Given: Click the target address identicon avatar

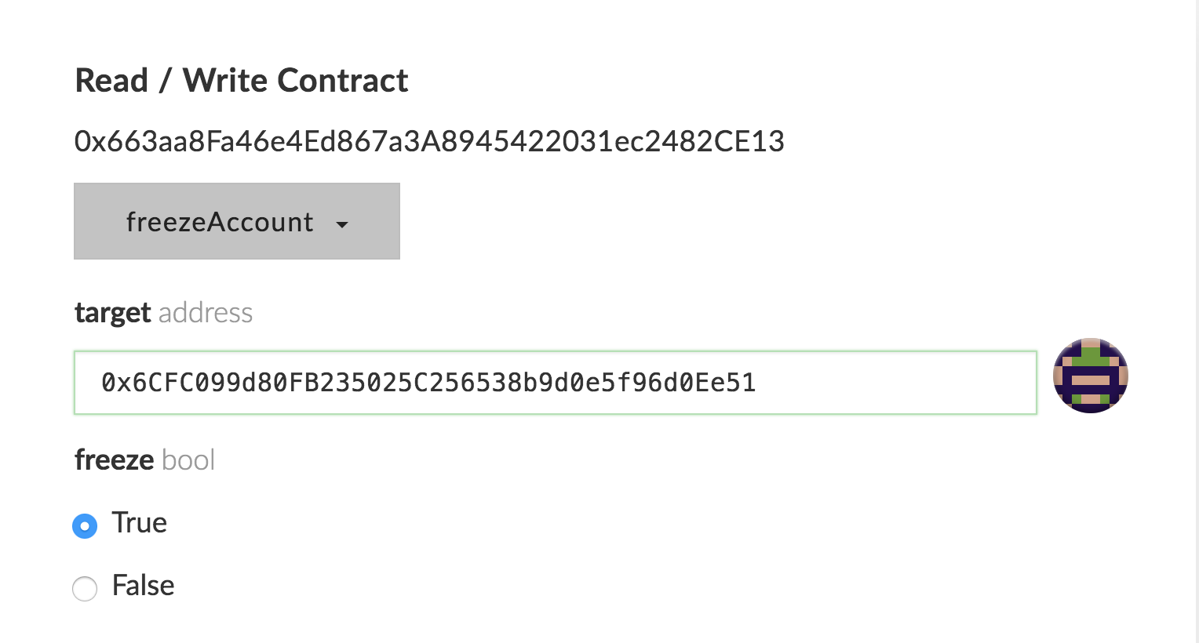Looking at the screenshot, I should click(x=1090, y=376).
